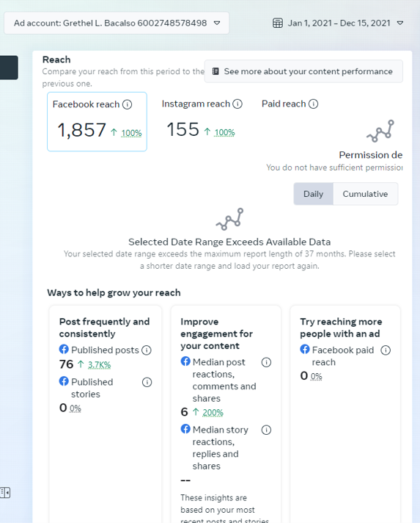Click the Instagram reach value 155
The image size is (420, 523).
tap(183, 129)
